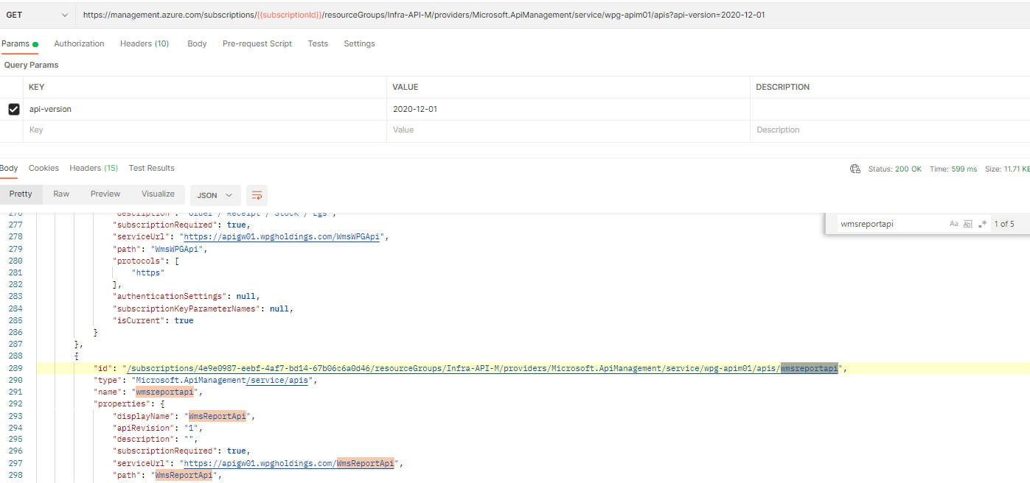Click the "apiRevision": "1" line
The width and height of the screenshot is (1030, 483).
coord(158,428)
